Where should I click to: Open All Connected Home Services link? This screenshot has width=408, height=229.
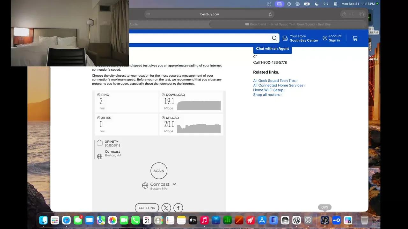(x=279, y=85)
